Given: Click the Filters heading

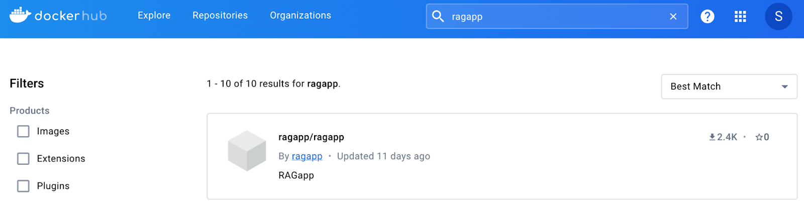Looking at the screenshot, I should tap(27, 83).
